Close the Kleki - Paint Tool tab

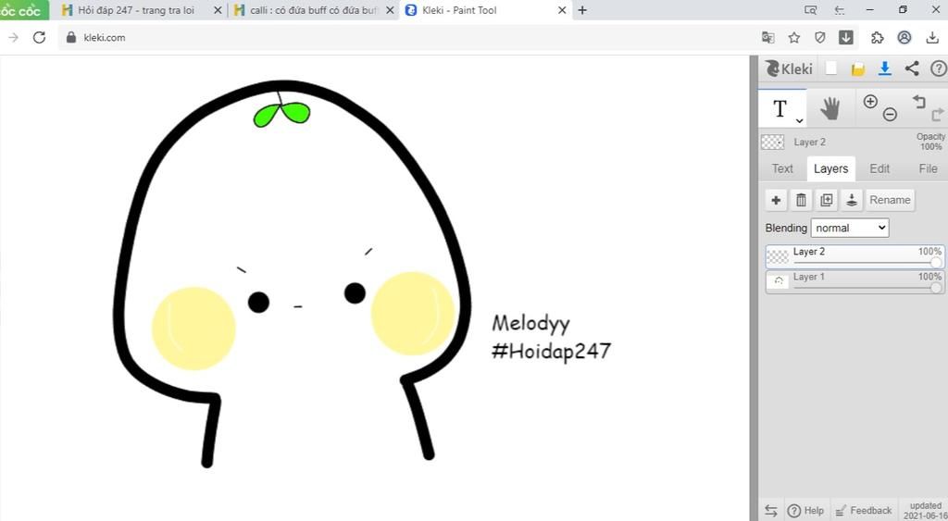pyautogui.click(x=562, y=10)
